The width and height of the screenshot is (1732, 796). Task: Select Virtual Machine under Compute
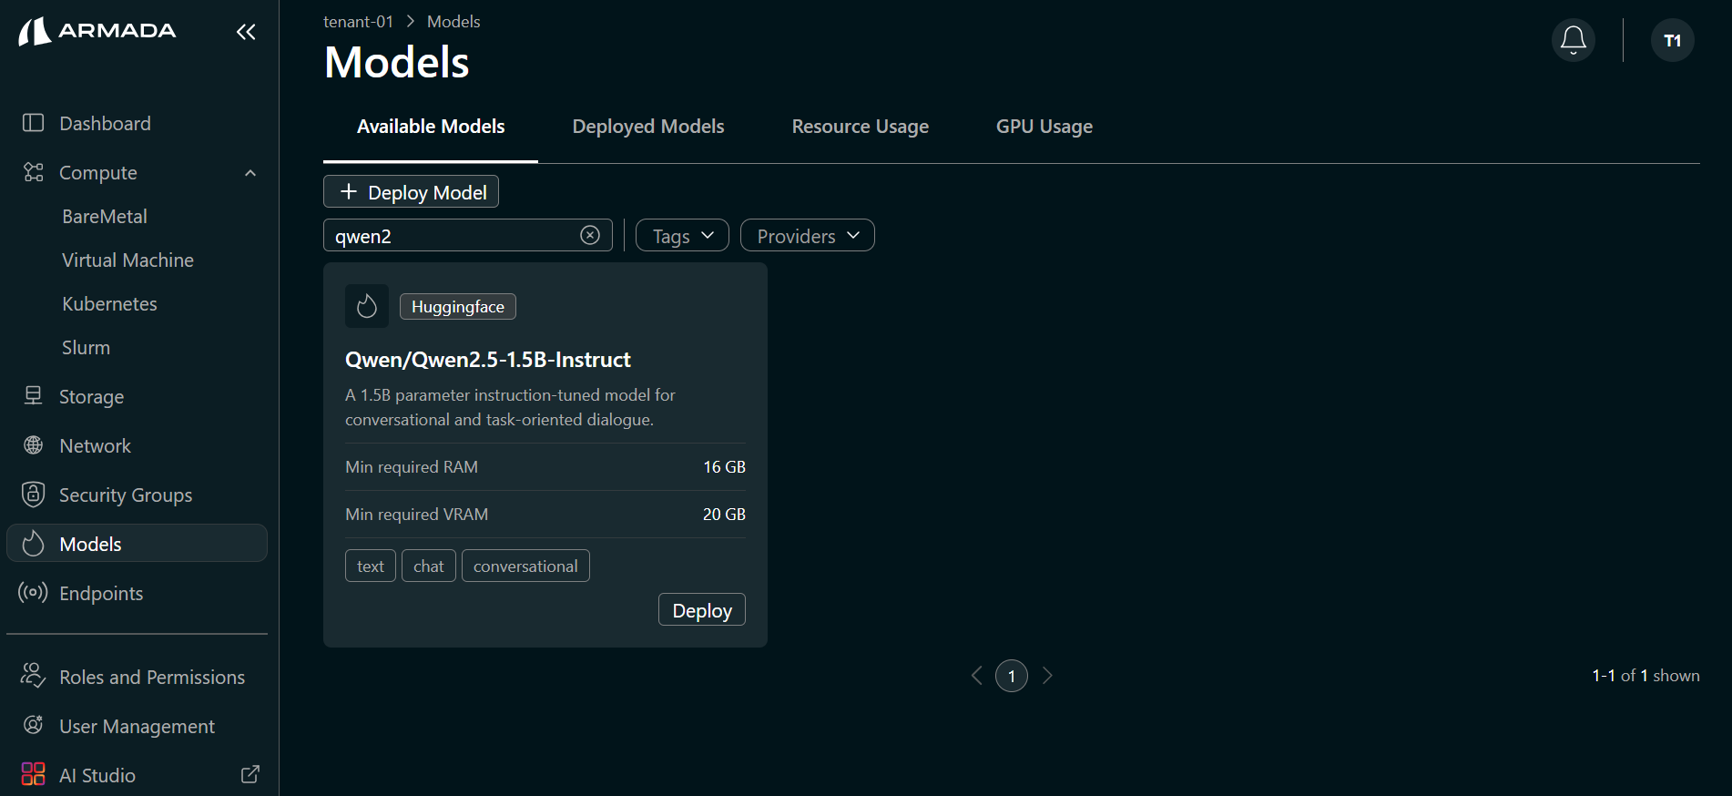click(x=127, y=260)
